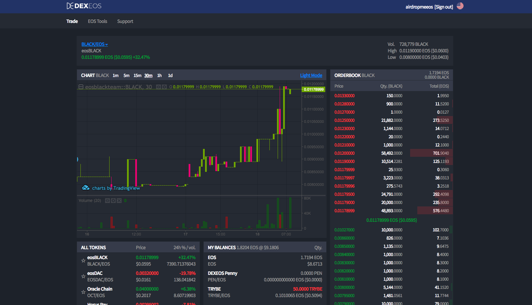Click ask price 0.01179500 in orderbook
The height and width of the screenshot is (305, 532).
click(344, 194)
